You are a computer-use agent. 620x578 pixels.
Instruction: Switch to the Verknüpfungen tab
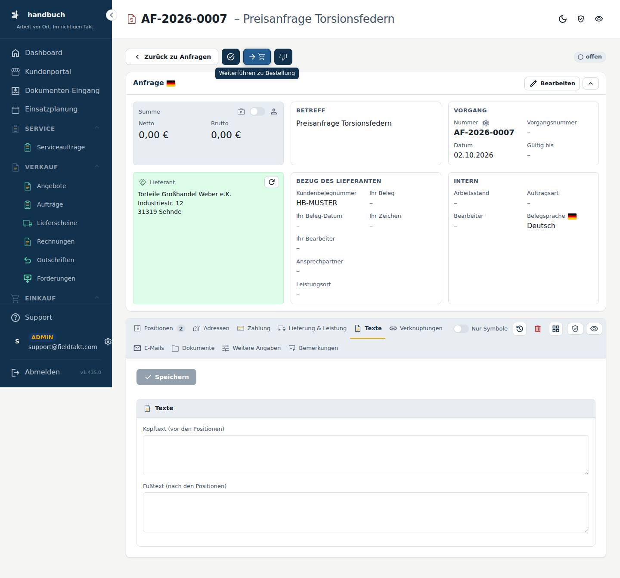click(x=416, y=328)
